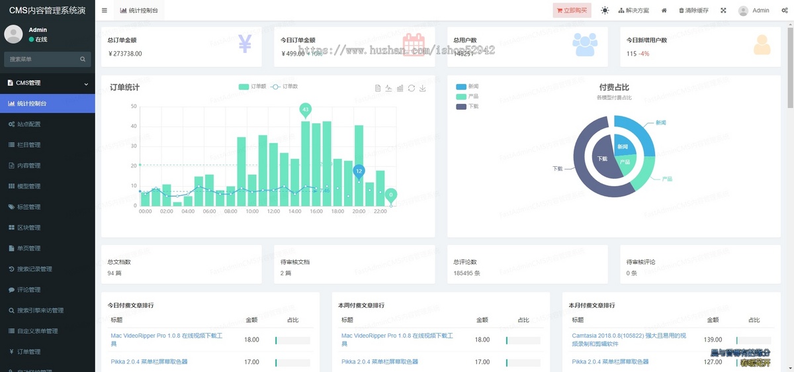
Task: Toggle 订单额 series in chart legend
Action: pyautogui.click(x=253, y=87)
